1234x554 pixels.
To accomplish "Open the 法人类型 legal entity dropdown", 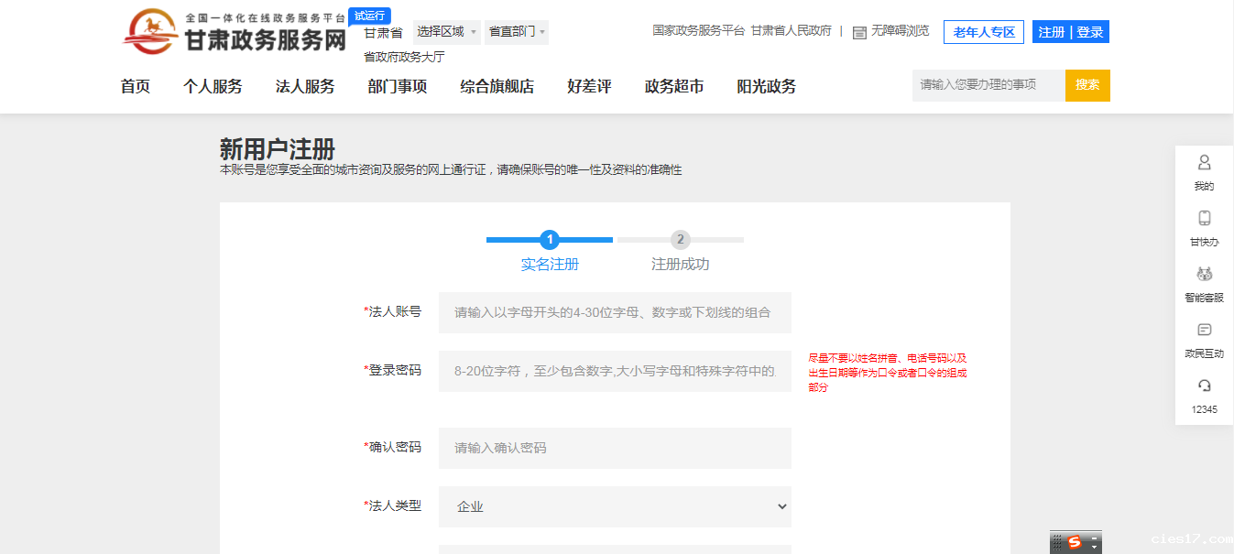I will 616,506.
